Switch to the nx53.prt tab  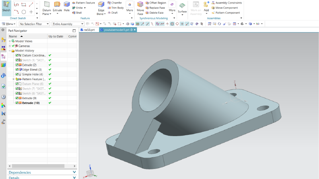click(x=88, y=30)
